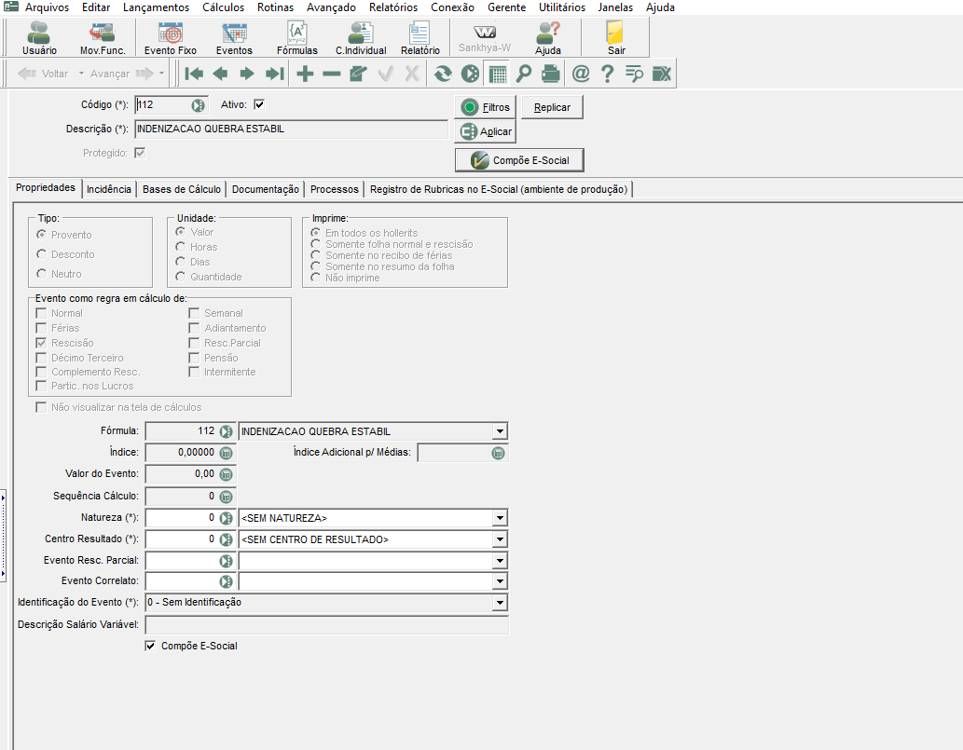Go to next record arrow
The width and height of the screenshot is (963, 750).
pos(247,75)
